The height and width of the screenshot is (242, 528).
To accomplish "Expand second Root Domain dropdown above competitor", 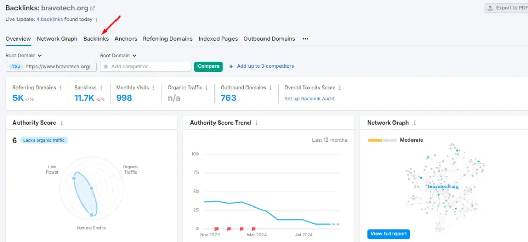I will 118,56.
